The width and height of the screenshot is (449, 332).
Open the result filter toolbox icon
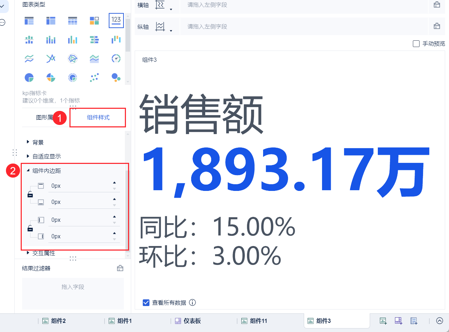click(x=120, y=268)
